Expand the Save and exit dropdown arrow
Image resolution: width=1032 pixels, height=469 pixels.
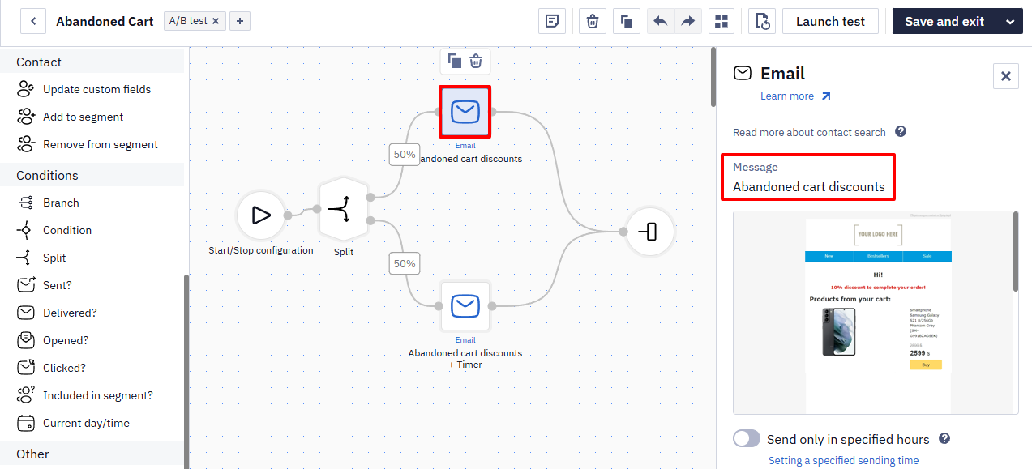[1010, 21]
